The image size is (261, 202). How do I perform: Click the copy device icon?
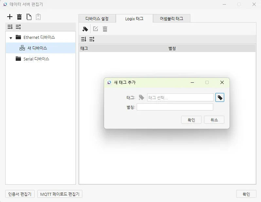click(x=29, y=17)
